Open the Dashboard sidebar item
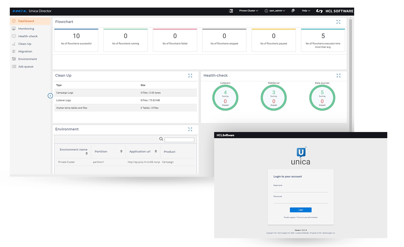The image size is (404, 247). (30, 21)
